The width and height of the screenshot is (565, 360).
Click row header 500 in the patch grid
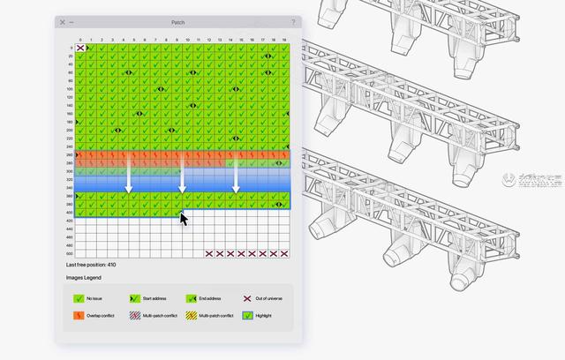(70, 254)
